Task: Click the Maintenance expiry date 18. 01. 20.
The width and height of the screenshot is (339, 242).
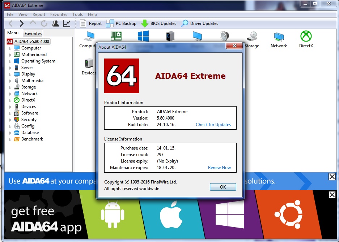Action: pos(166,168)
